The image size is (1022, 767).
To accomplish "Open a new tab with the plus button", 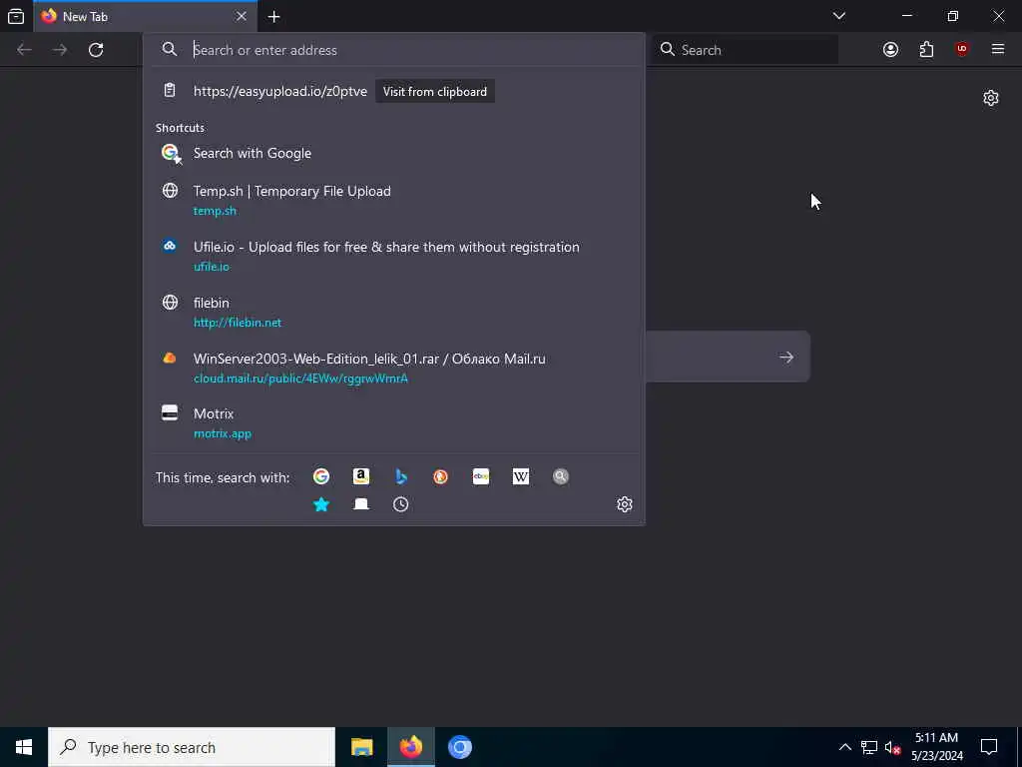I will click(273, 17).
